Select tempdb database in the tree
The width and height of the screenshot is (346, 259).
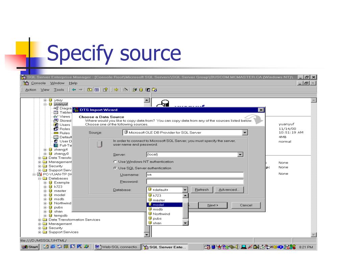pyautogui.click(x=61, y=215)
